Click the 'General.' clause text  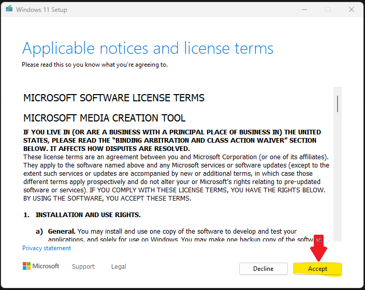(x=62, y=232)
